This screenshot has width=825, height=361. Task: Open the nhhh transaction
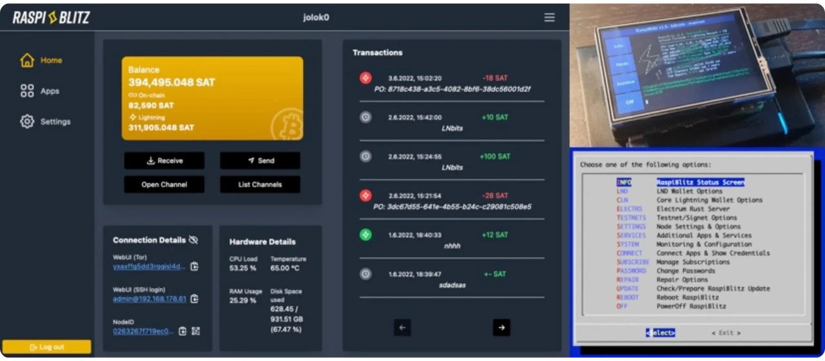[x=452, y=240]
